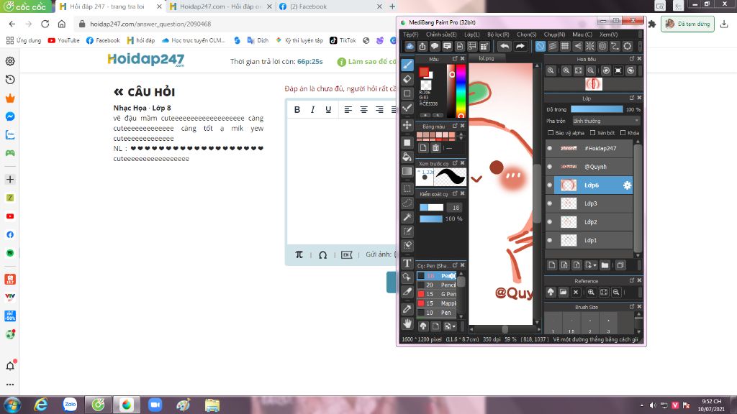The width and height of the screenshot is (737, 414).
Task: Pick the Lasso selection tool
Action: (407, 203)
